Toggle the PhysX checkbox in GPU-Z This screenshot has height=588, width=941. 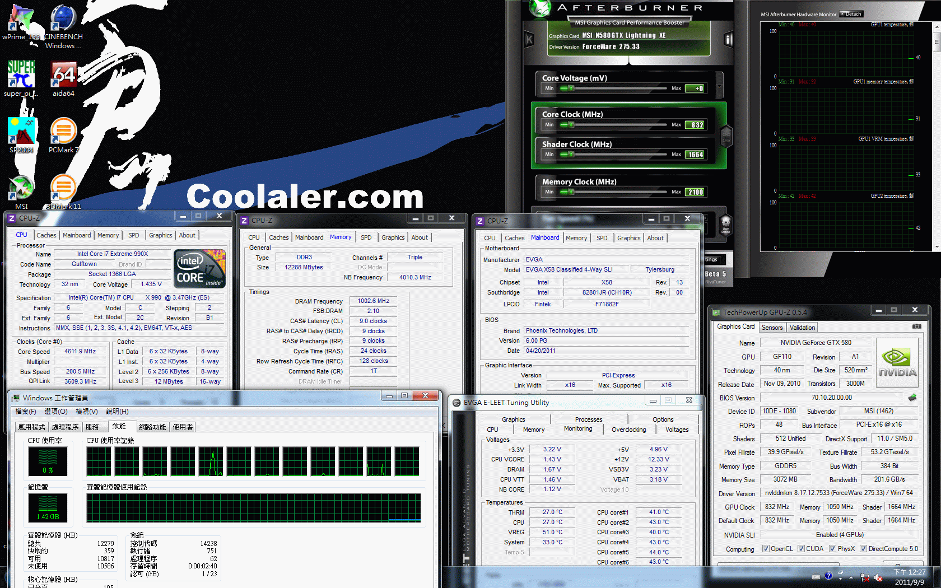832,549
